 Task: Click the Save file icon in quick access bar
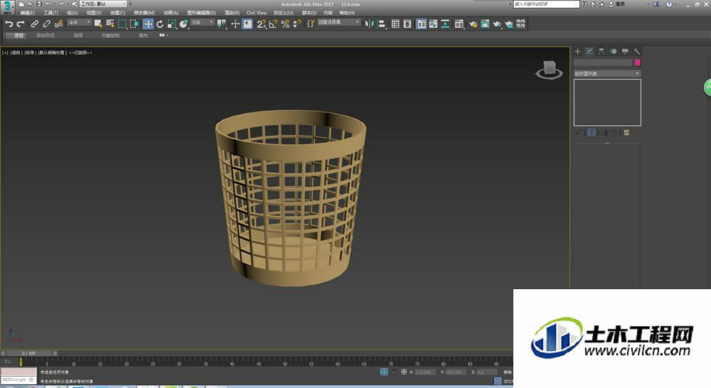[x=39, y=4]
